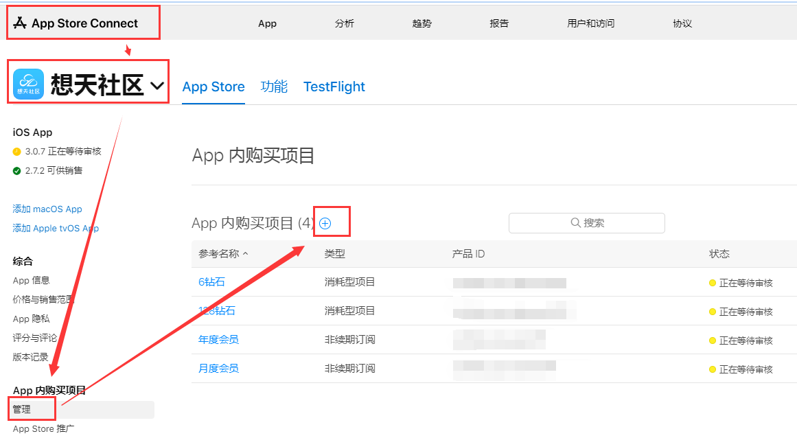Switch to the App Store tab
This screenshot has width=797, height=438.
click(x=213, y=87)
